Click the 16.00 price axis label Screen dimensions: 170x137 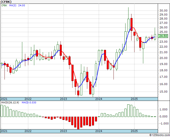163,84
